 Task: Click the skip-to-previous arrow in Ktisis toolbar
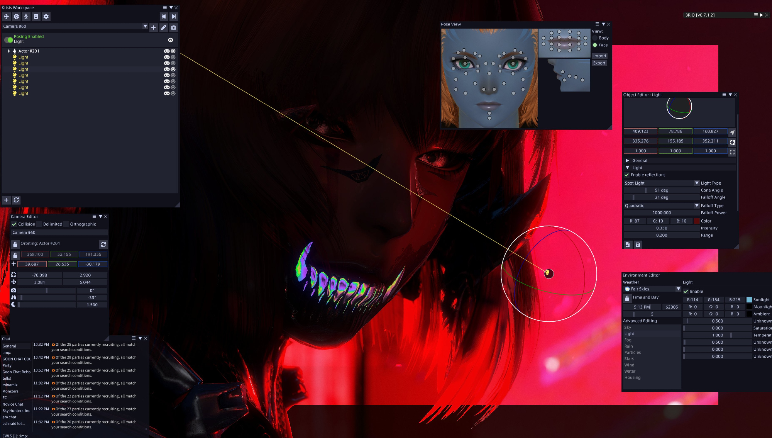(x=164, y=17)
